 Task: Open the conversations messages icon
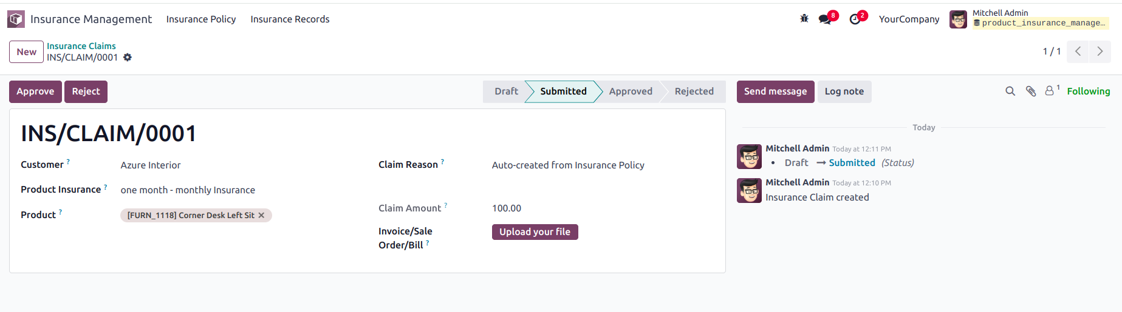pos(825,19)
